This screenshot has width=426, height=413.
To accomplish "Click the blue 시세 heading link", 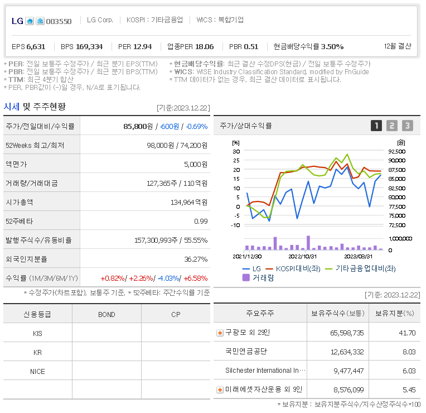I will (x=12, y=106).
